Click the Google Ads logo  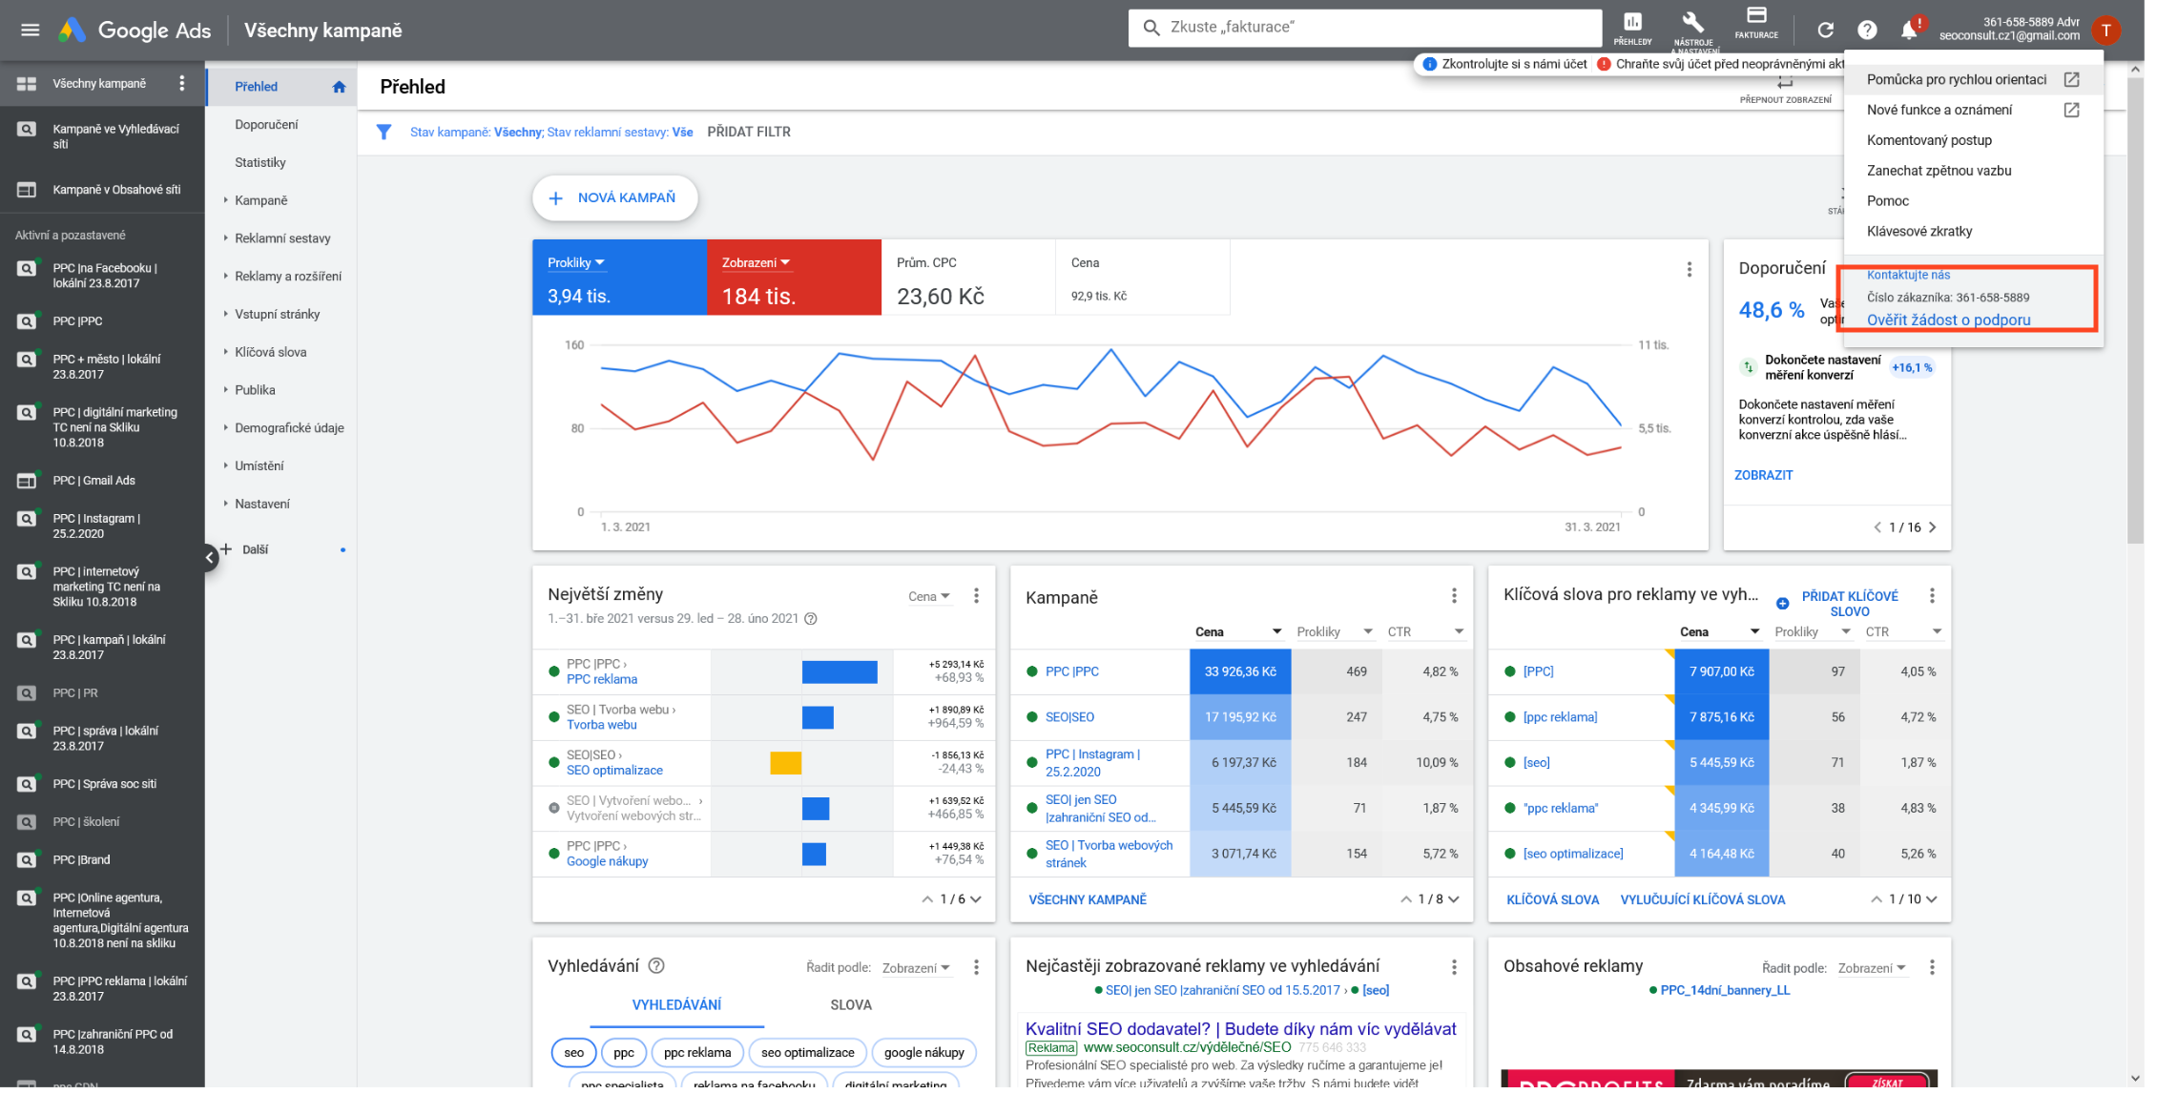135,30
